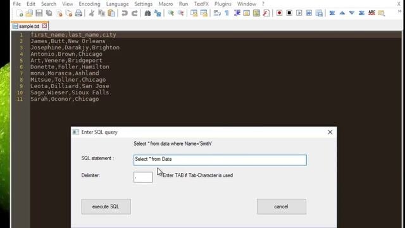
Task: Expand the toolbar overflow chevron
Action: [x=399, y=11]
